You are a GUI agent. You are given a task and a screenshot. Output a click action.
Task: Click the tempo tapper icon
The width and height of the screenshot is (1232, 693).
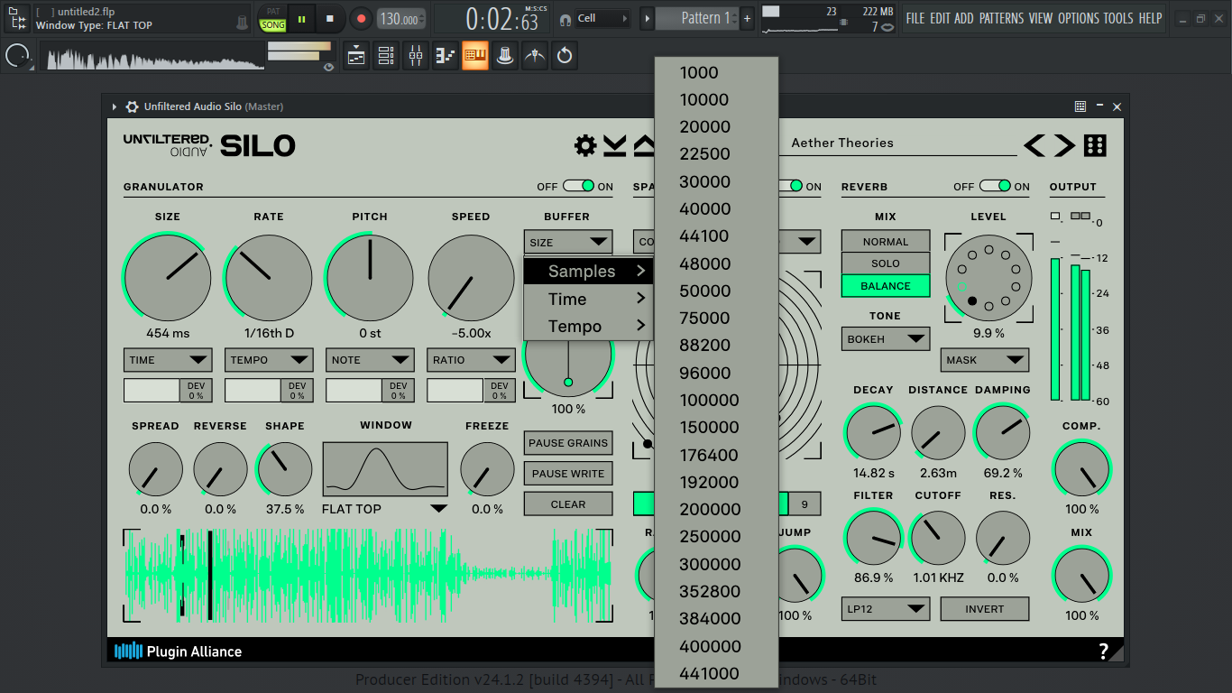pos(505,56)
